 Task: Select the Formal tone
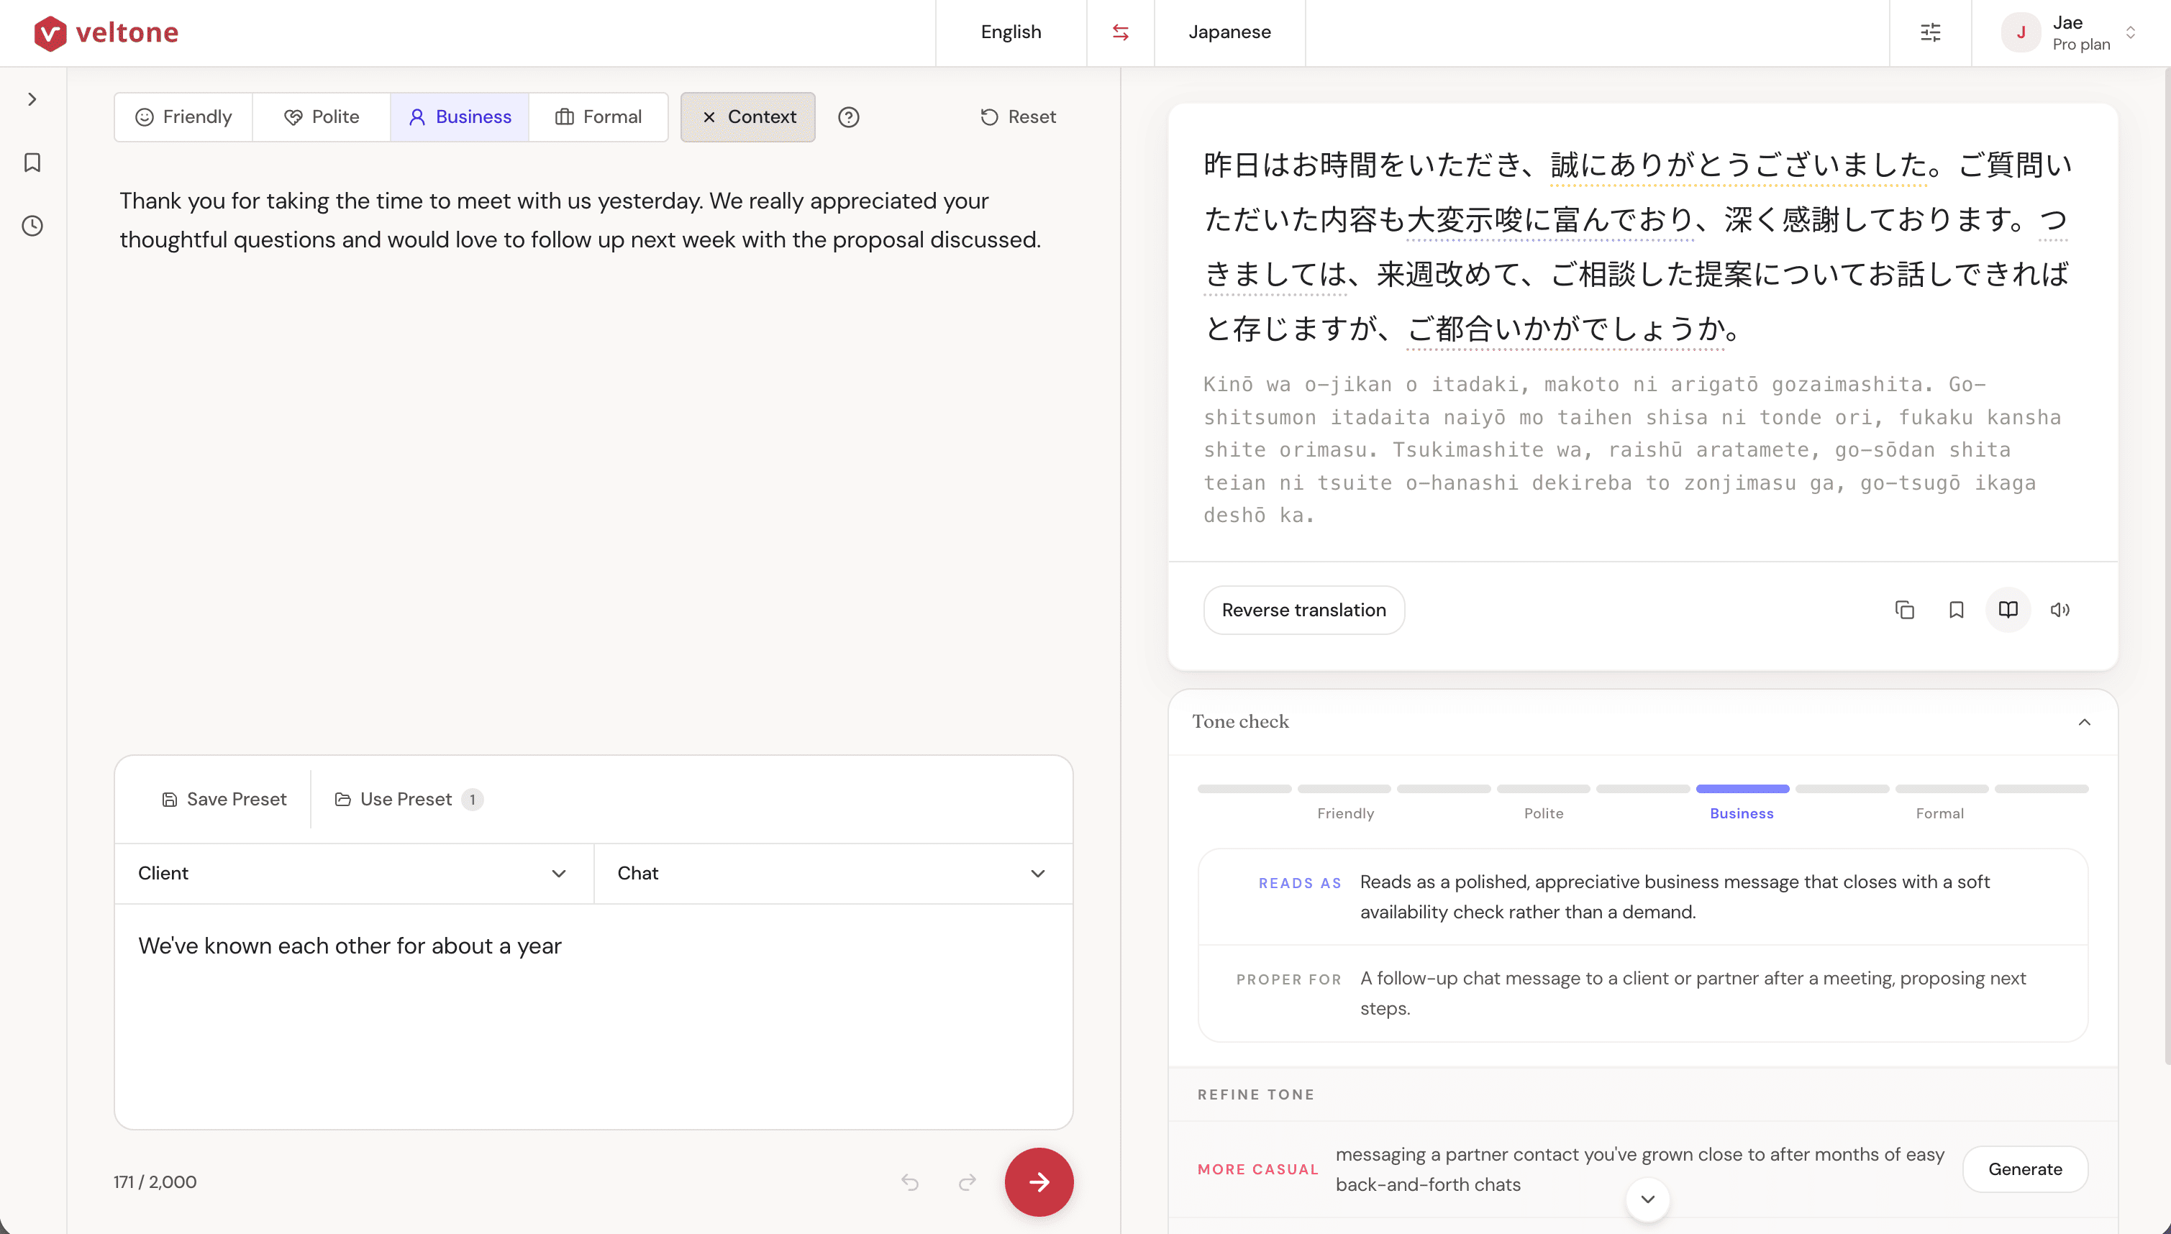click(x=598, y=117)
